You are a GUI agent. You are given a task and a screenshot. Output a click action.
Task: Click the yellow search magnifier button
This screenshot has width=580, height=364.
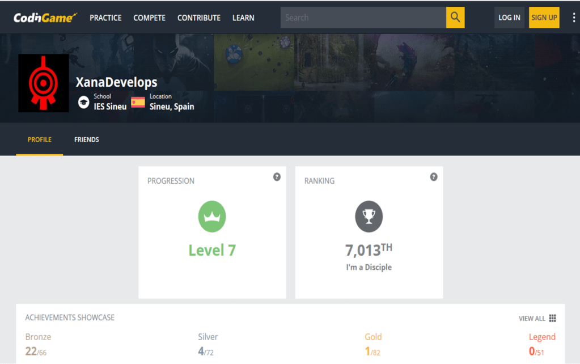click(455, 18)
